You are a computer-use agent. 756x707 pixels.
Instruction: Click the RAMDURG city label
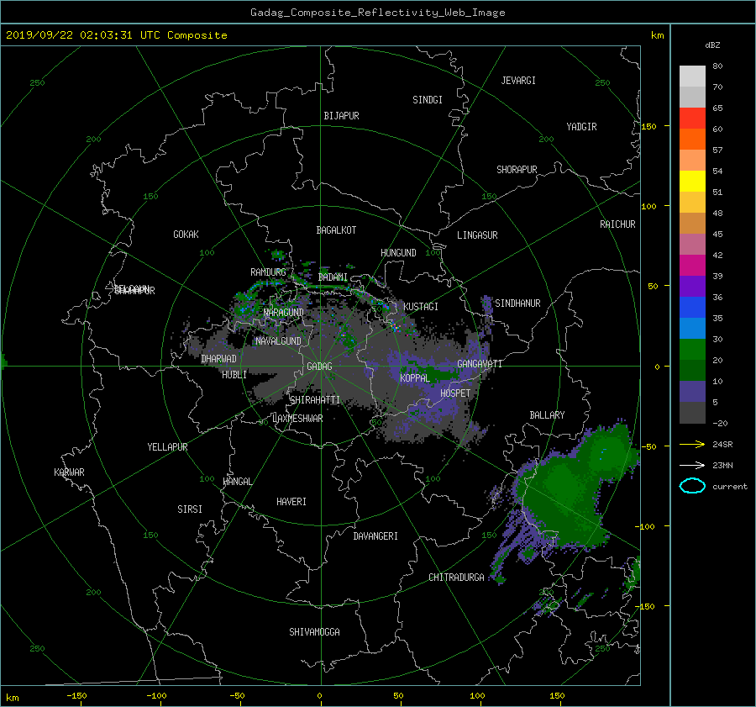click(268, 272)
